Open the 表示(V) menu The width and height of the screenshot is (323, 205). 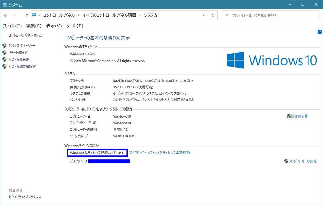click(x=54, y=26)
